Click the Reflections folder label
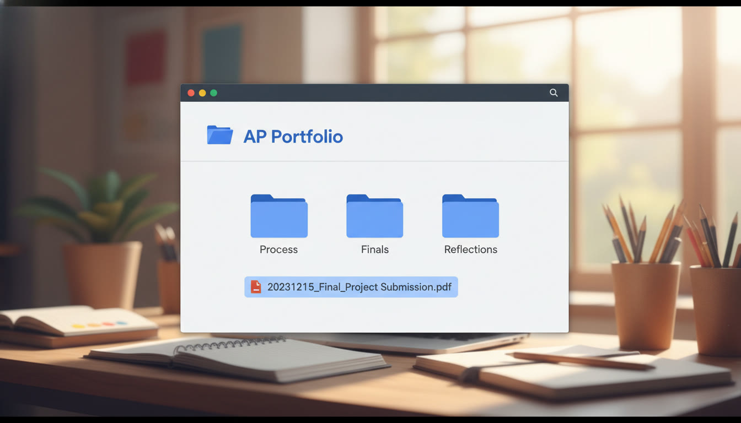The image size is (741, 423). (x=470, y=250)
